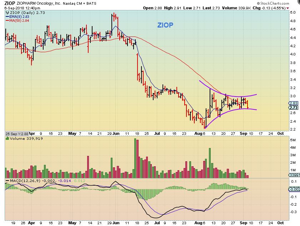Viewport: 300px width, 226px height.
Task: Click the volume icon beside Volume label
Action: [x=7, y=138]
